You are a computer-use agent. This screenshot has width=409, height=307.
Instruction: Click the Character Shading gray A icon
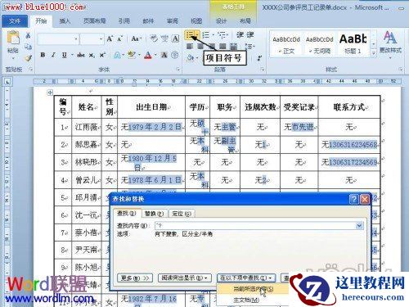pyautogui.click(x=164, y=56)
